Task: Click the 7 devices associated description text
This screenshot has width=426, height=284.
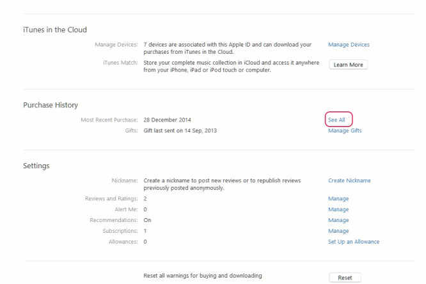Action: coord(228,48)
